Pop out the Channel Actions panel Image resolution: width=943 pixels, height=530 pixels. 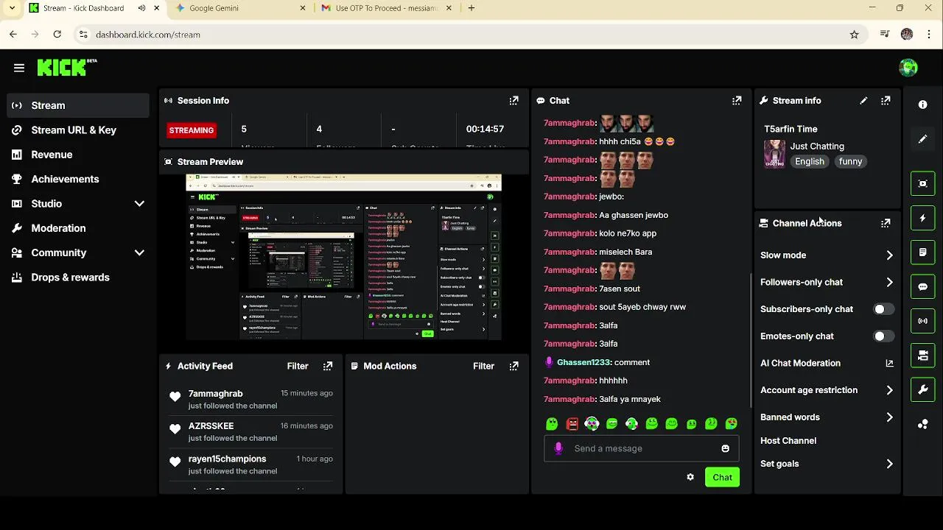coord(886,223)
